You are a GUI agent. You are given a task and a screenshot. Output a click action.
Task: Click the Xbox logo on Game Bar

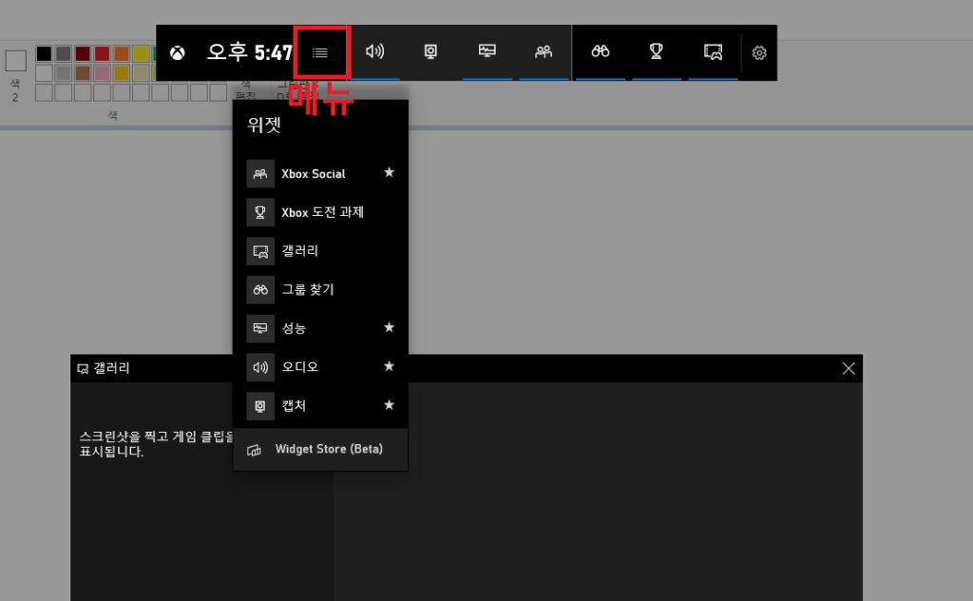pyautogui.click(x=178, y=52)
